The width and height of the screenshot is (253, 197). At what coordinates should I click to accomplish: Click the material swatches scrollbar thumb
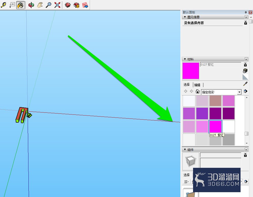point(246,134)
